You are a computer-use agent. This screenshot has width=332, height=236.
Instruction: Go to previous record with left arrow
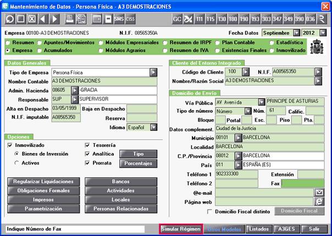43,19
